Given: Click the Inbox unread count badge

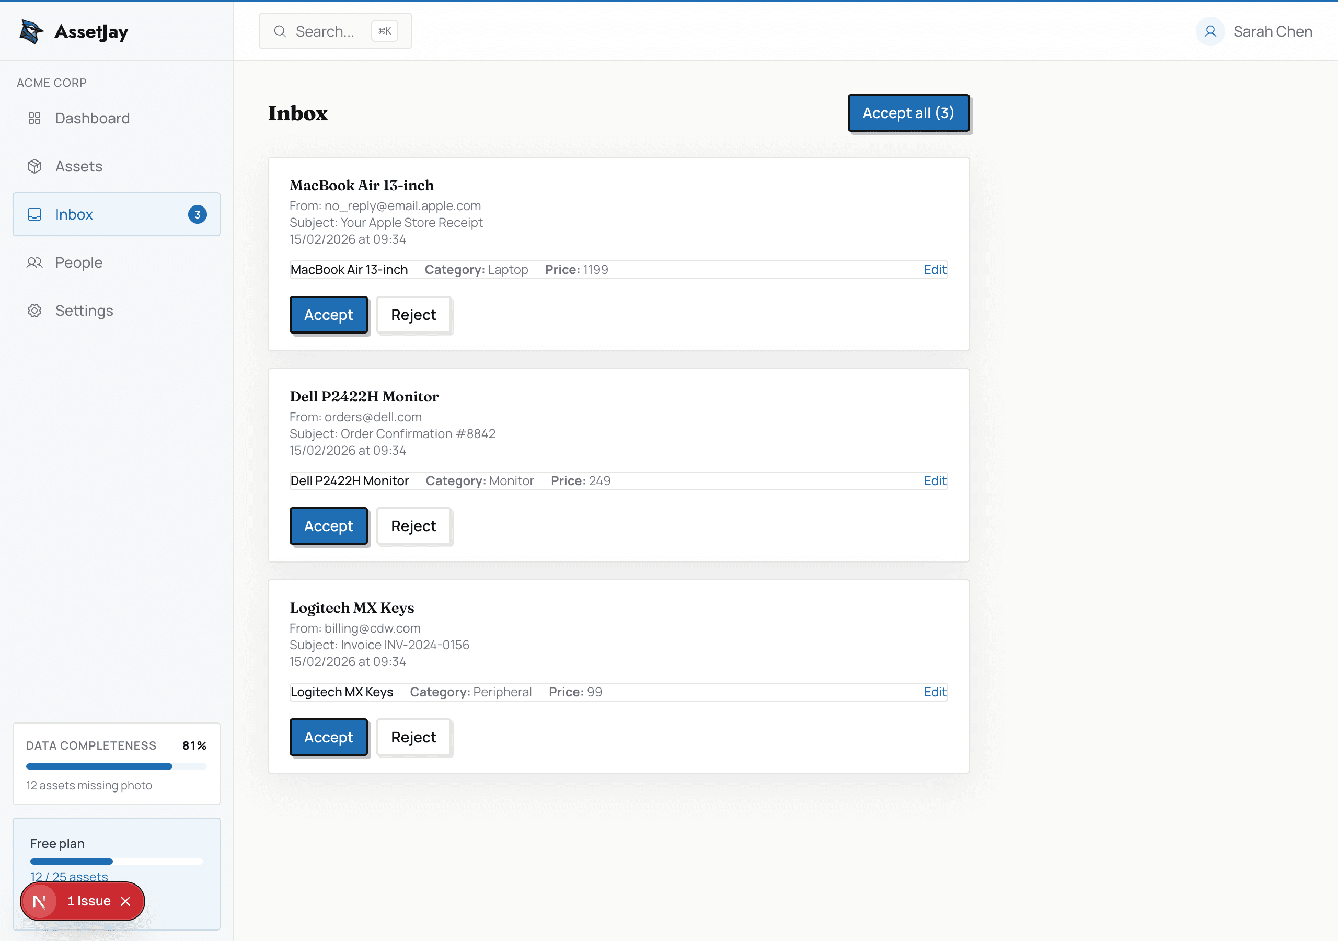Looking at the screenshot, I should pos(198,214).
